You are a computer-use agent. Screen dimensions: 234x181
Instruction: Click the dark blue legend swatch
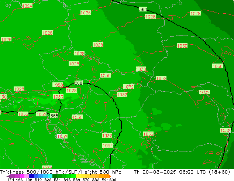(31, 176)
